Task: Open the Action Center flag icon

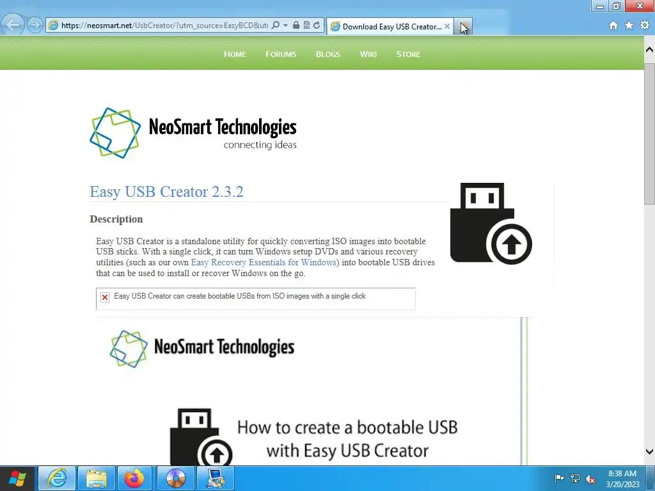Action: pyautogui.click(x=559, y=478)
